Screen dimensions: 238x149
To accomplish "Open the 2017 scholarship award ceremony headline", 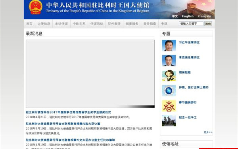I will coord(68,112).
